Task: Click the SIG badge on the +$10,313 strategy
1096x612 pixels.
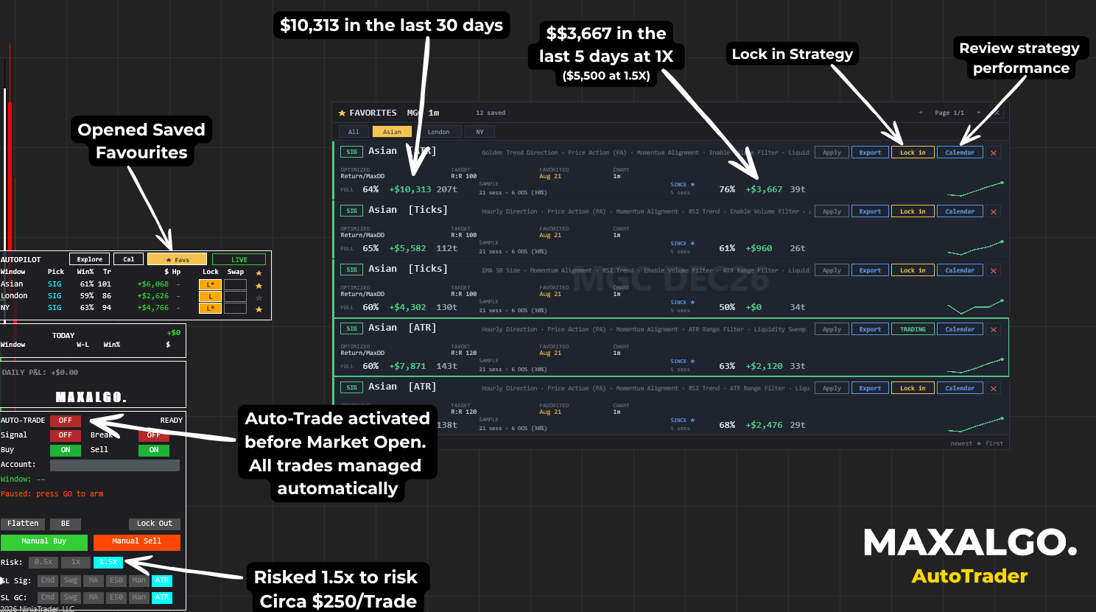Action: [351, 152]
